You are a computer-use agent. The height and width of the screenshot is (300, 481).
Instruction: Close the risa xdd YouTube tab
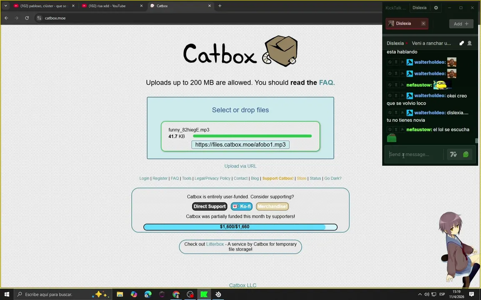(x=141, y=6)
